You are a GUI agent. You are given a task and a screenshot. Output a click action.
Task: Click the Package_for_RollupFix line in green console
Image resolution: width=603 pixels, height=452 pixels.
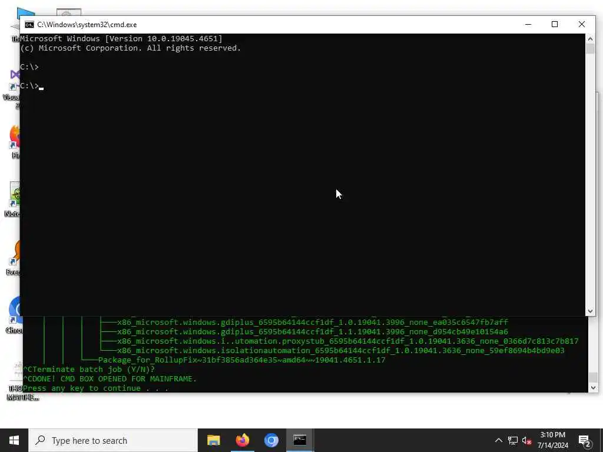coord(241,360)
